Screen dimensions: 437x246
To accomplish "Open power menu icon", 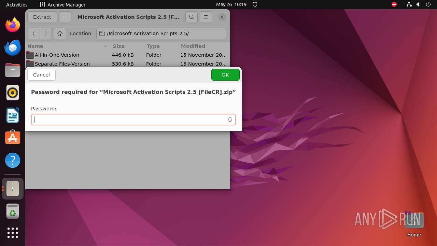I will point(428,4).
